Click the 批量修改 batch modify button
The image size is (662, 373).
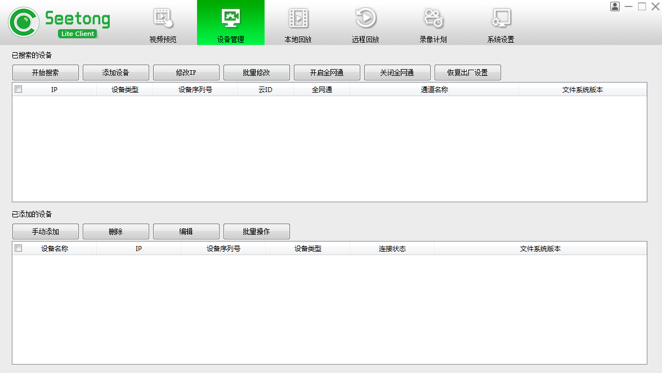256,72
